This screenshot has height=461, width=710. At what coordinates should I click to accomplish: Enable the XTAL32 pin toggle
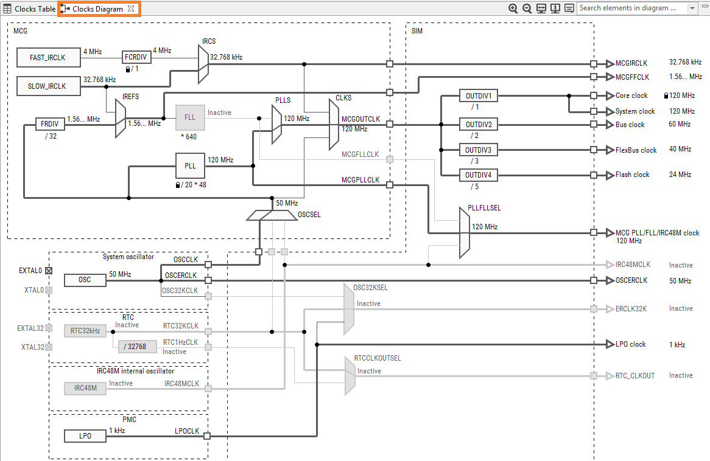pyautogui.click(x=48, y=347)
